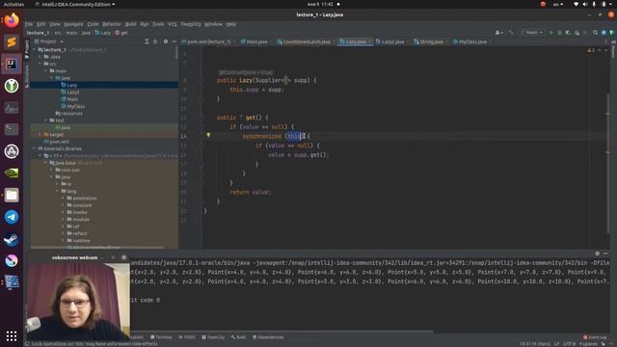Open the Refactor menu
Image resolution: width=617 pixels, height=347 pixels.
112,24
